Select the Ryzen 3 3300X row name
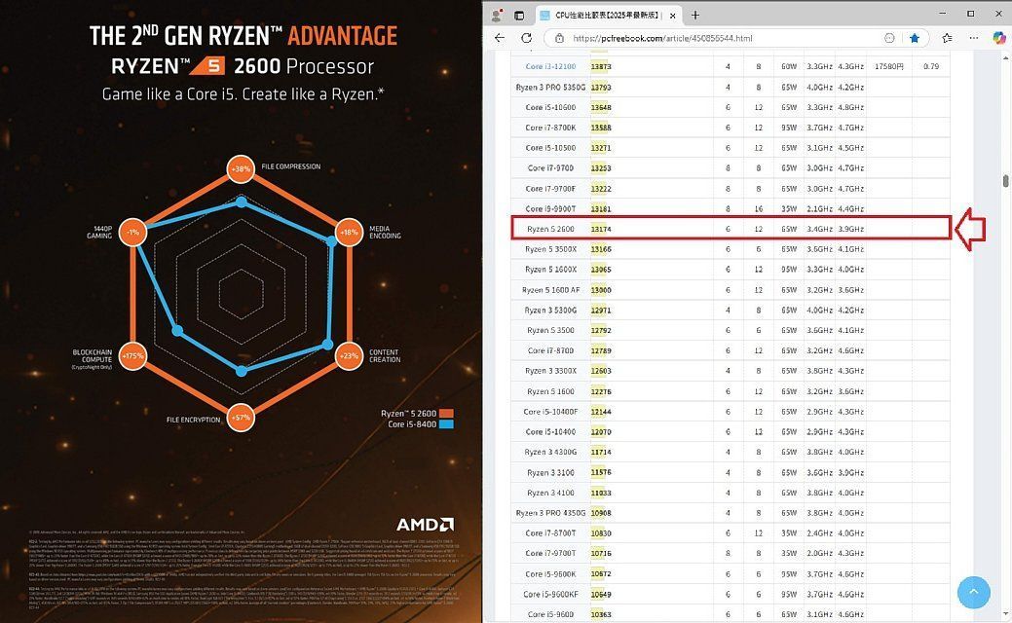 point(550,371)
